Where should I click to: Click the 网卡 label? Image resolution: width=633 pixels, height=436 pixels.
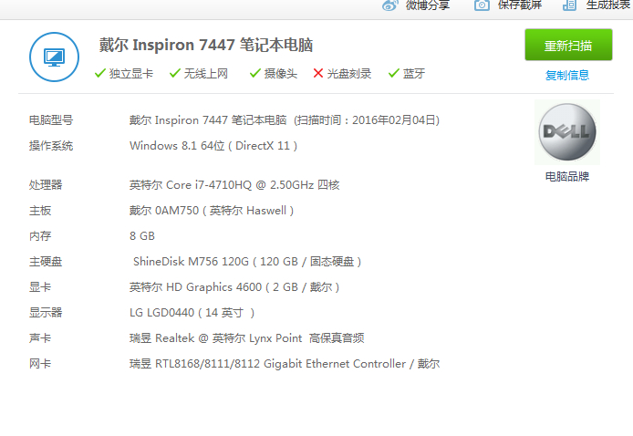(x=40, y=364)
